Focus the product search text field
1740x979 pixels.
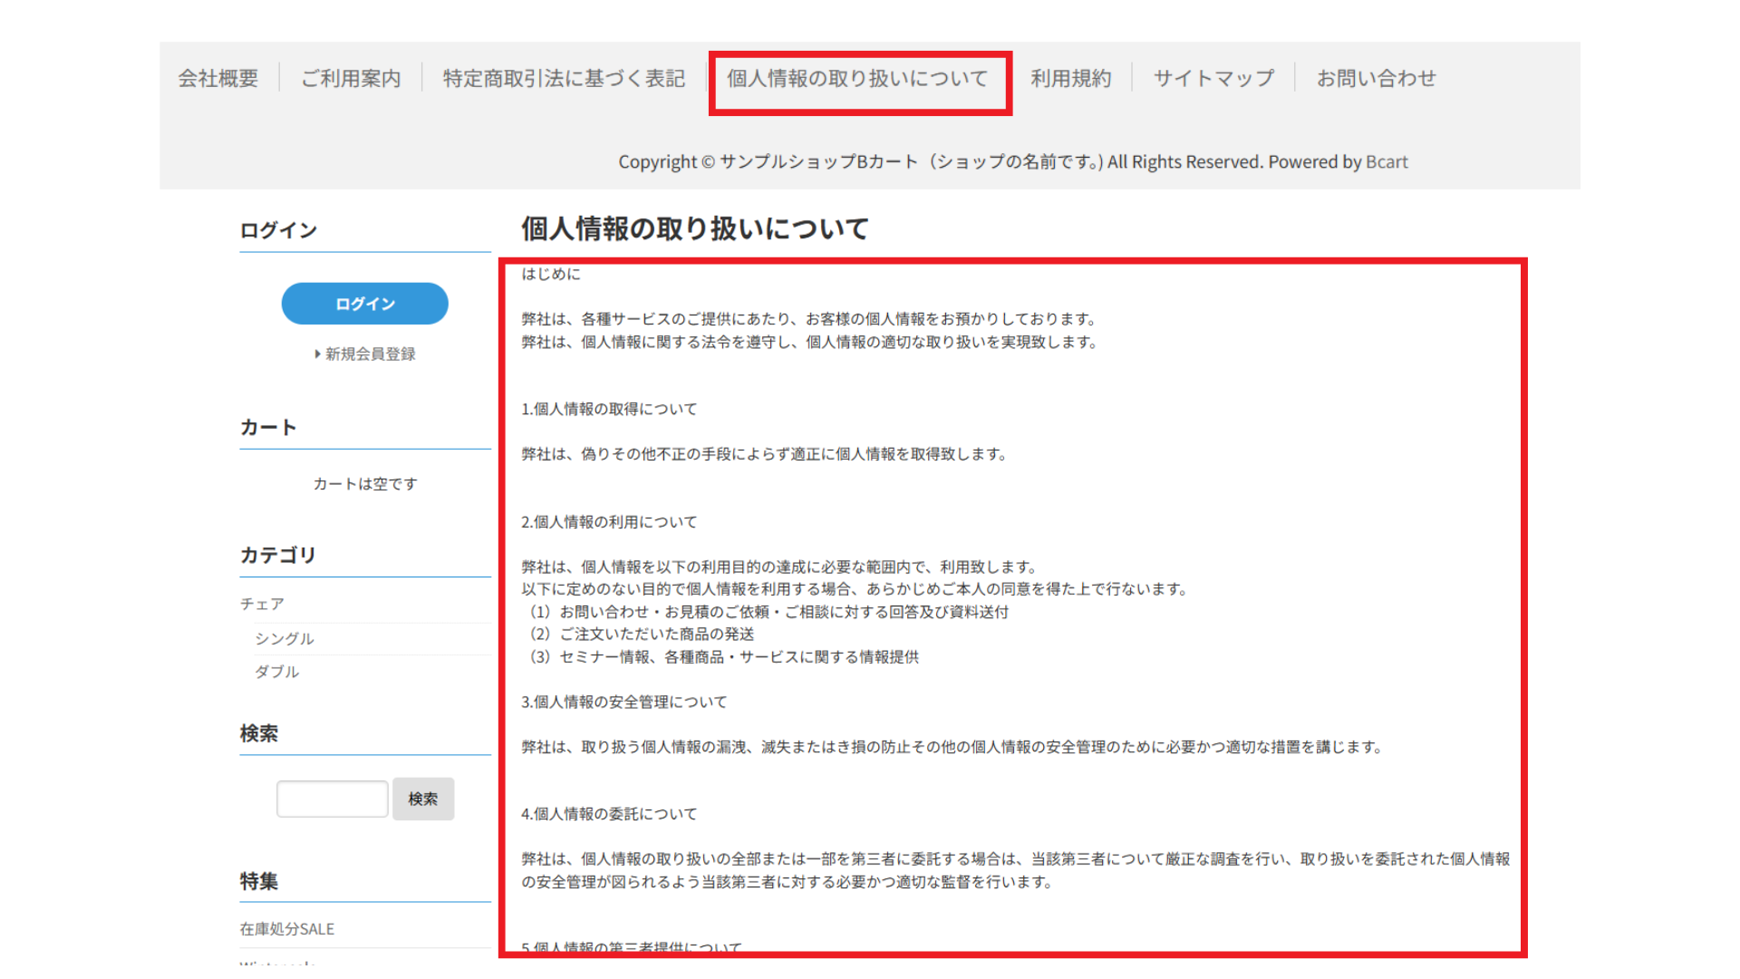(332, 799)
